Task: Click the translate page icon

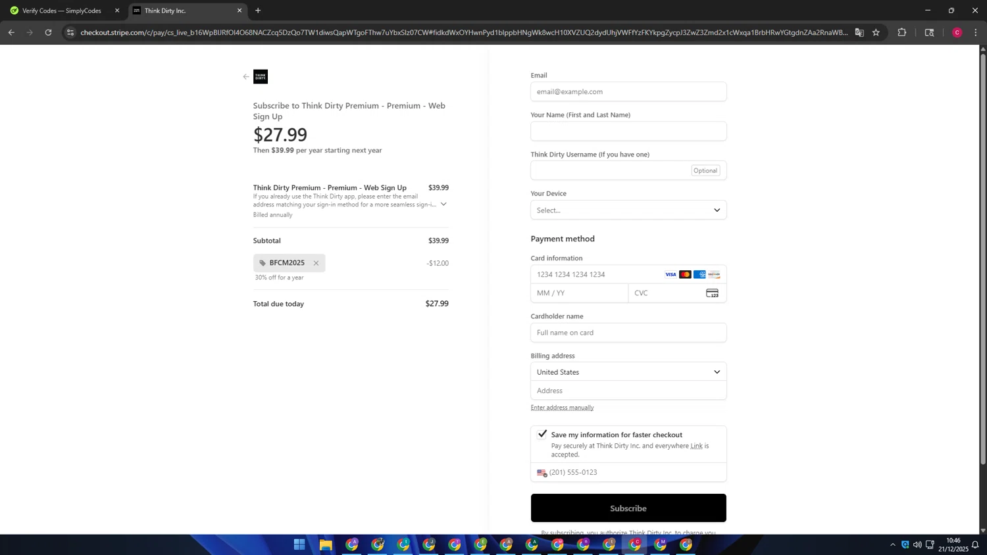Action: pos(859,32)
